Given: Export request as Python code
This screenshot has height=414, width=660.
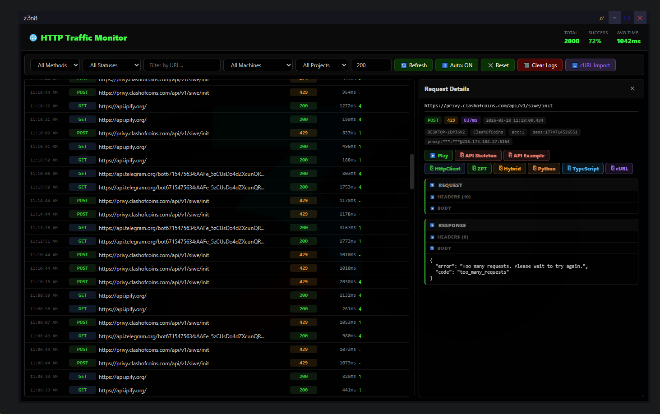Looking at the screenshot, I should (544, 169).
